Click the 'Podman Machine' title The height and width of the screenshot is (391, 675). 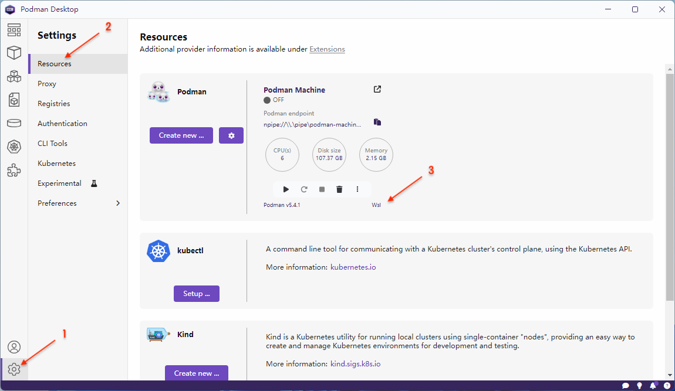pyautogui.click(x=294, y=90)
